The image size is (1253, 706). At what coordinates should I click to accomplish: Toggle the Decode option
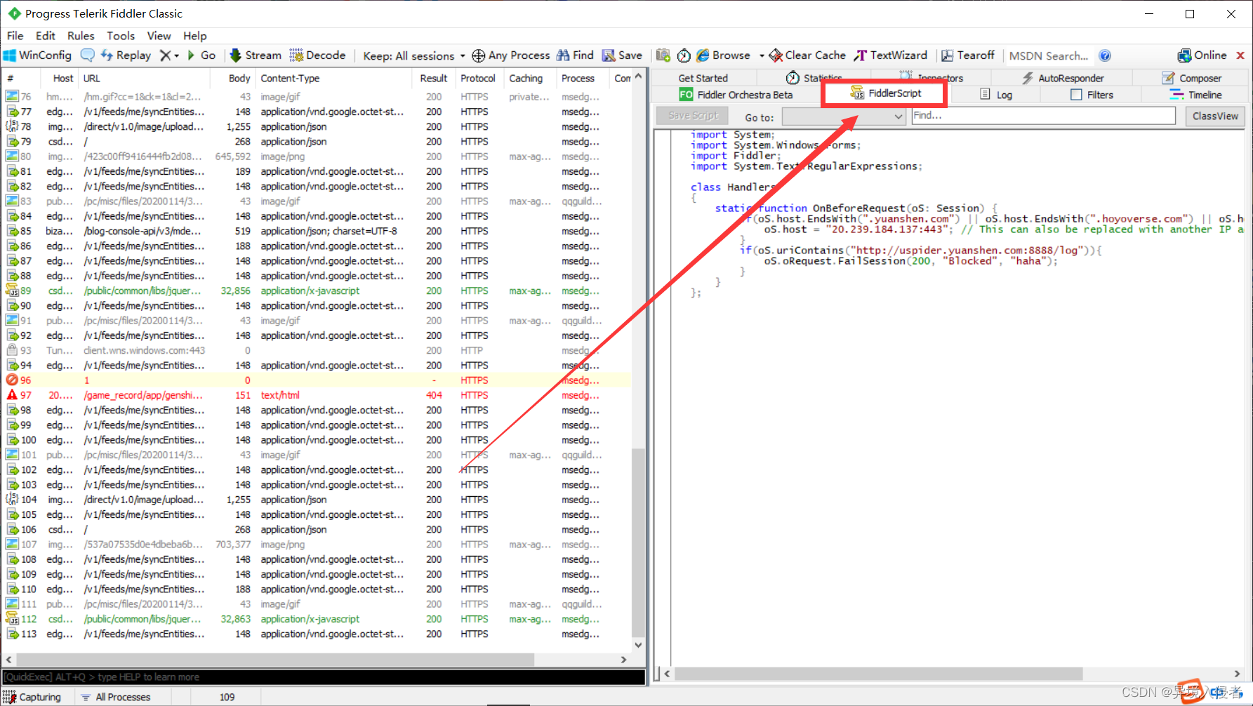[317, 55]
